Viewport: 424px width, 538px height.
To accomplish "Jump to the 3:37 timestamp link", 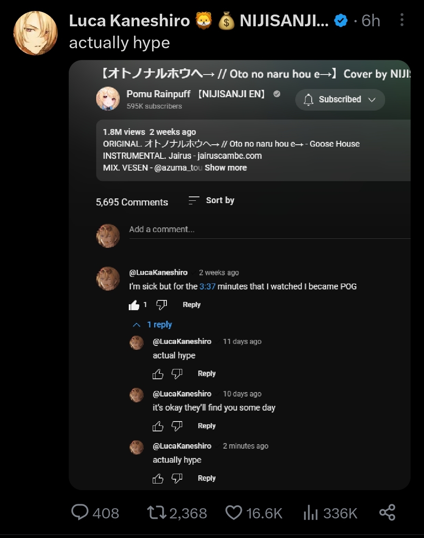I will [207, 287].
